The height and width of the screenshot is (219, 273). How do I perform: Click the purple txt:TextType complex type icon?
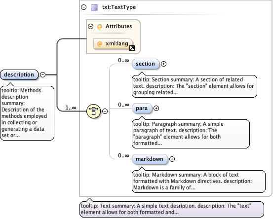point(94,7)
